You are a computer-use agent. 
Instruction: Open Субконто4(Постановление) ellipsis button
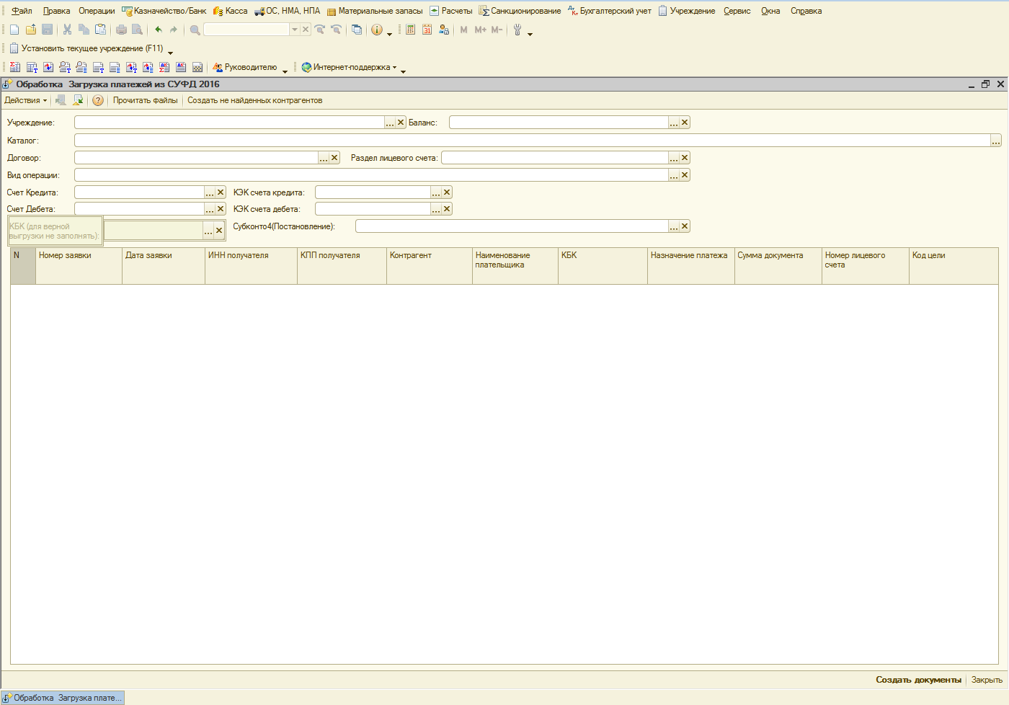[x=674, y=226]
